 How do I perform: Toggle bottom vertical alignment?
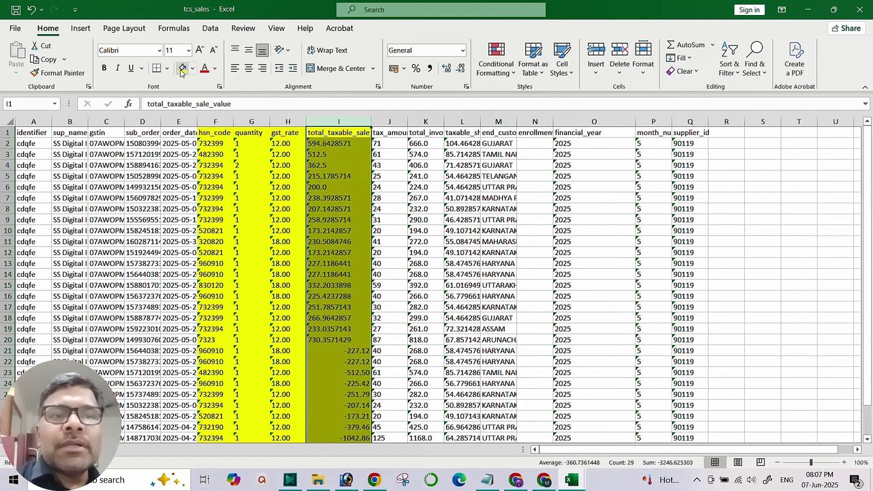point(262,50)
